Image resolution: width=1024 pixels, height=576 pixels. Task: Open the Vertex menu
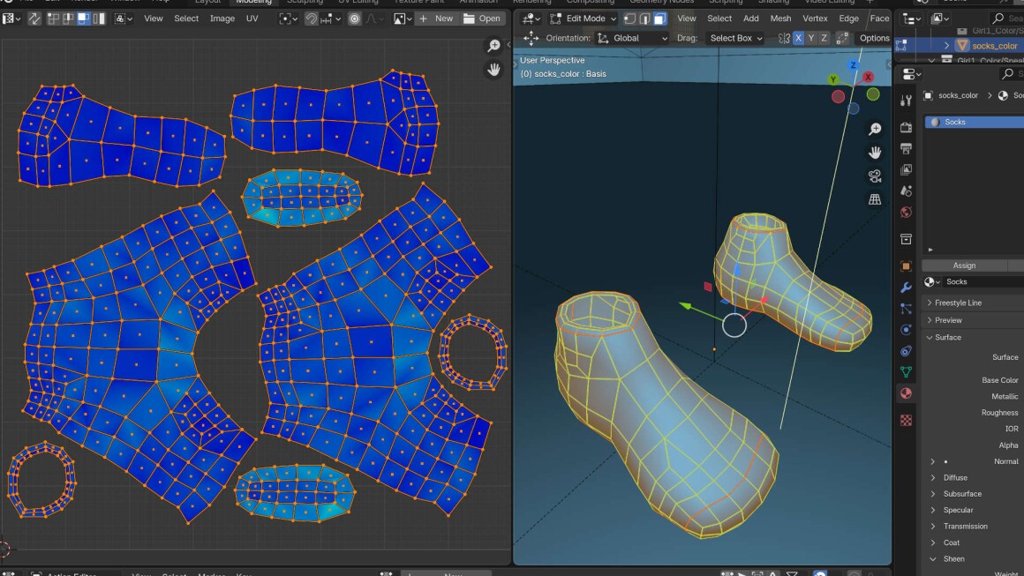point(815,19)
